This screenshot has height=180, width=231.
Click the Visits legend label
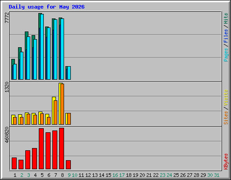pos(226,98)
